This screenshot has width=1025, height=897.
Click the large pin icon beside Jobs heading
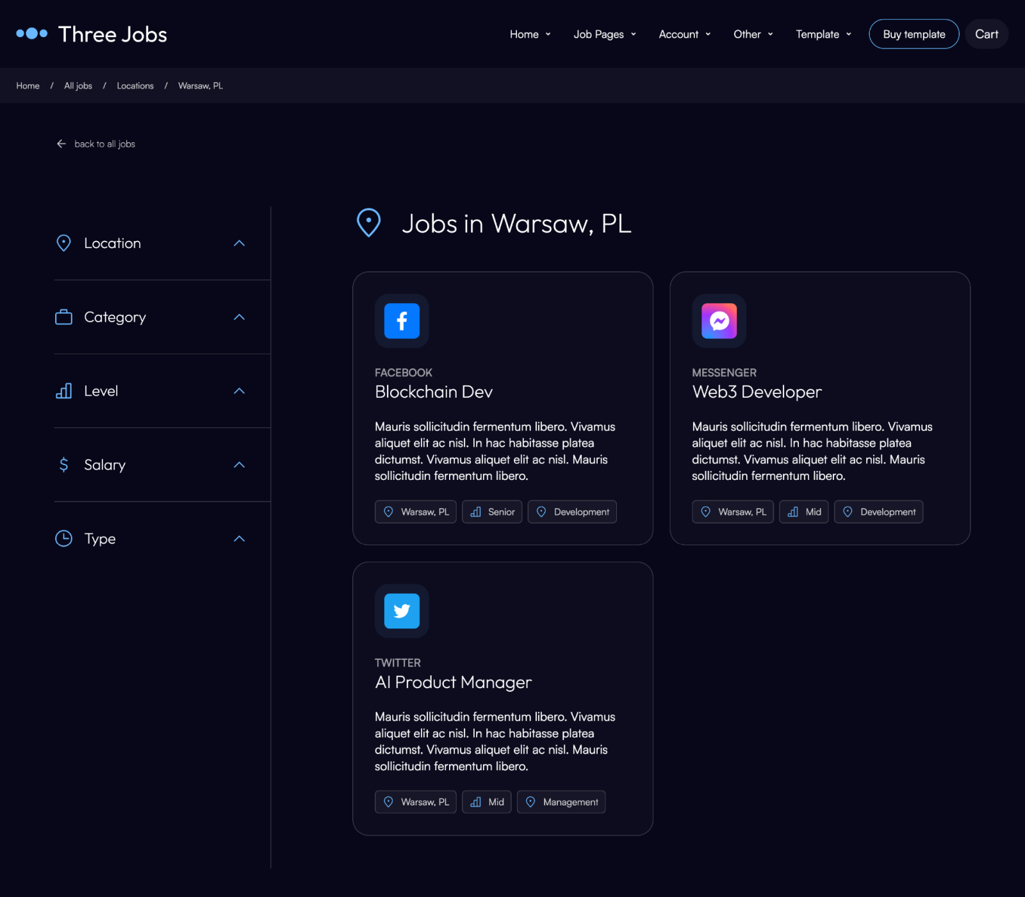368,223
